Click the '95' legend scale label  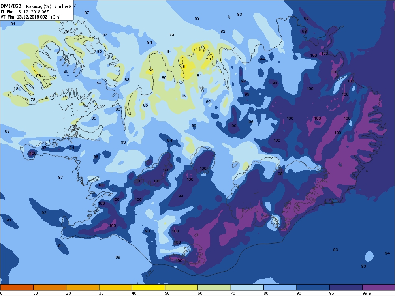click(331, 293)
